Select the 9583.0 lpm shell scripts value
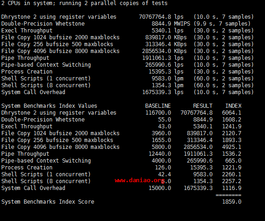Image resolution: width=265 pixels, height=221 pixels. (x=168, y=79)
